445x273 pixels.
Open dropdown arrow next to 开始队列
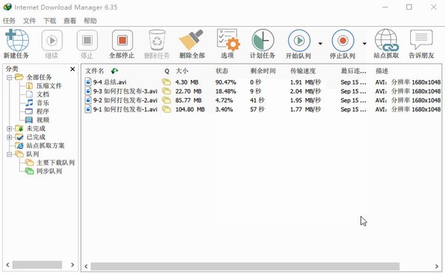pos(320,44)
